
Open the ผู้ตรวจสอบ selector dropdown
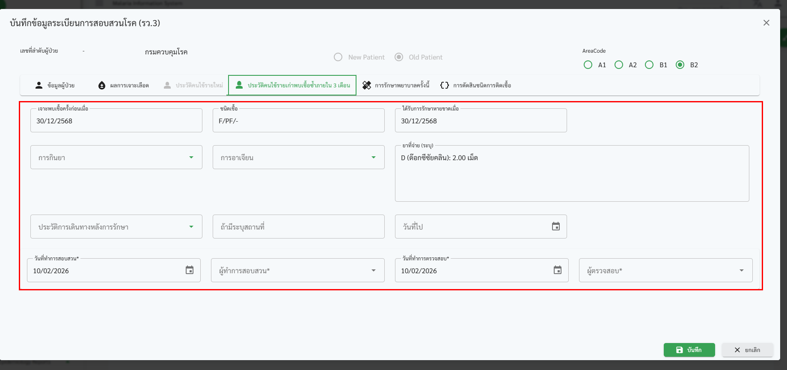(x=741, y=271)
